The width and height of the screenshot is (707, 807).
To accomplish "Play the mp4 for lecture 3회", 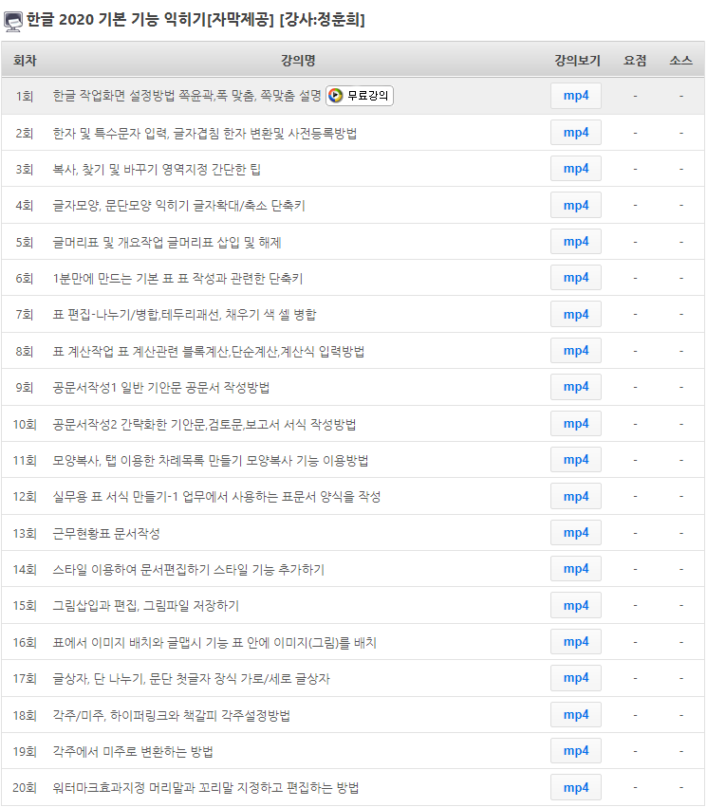I will point(576,169).
